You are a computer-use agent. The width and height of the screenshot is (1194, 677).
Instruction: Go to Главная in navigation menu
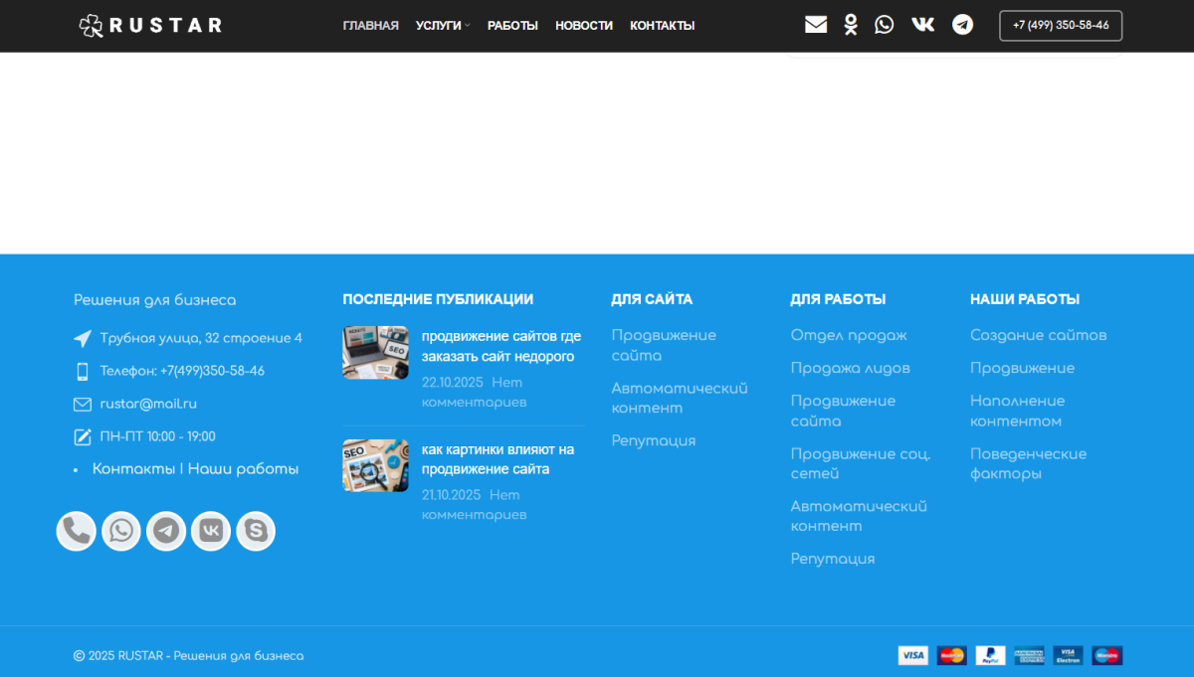coord(370,26)
